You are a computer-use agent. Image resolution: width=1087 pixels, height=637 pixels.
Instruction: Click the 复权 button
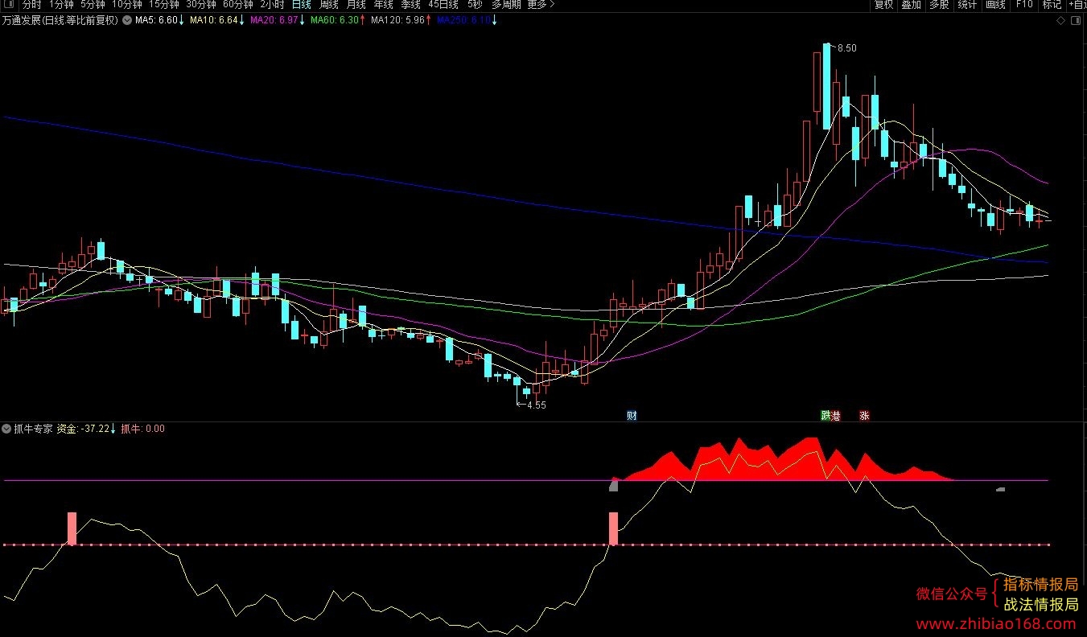(x=883, y=5)
